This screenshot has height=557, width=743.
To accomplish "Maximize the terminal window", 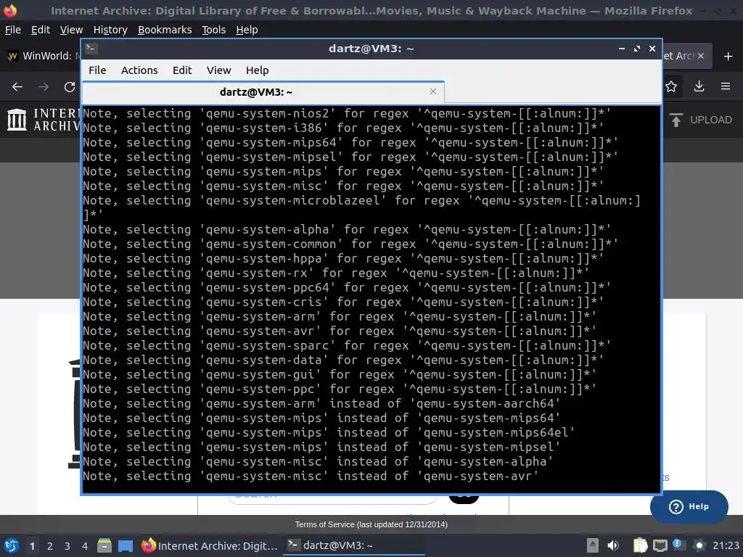I will [637, 49].
